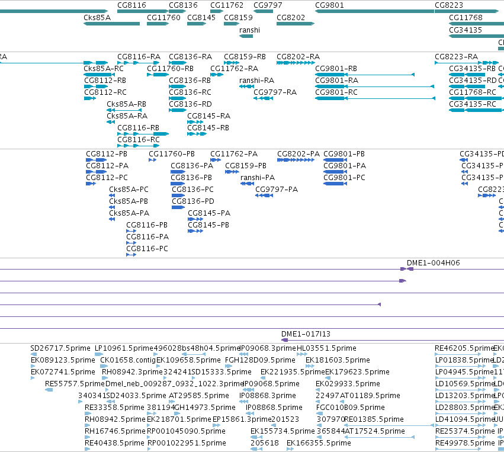Click the CG9797 gene label
The image size is (504, 452).
pos(268,5)
